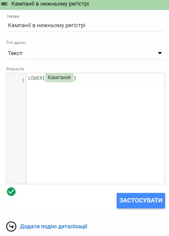
Task: Click the header title Кампанії в нижньому регістрі
Action: click(50, 4)
